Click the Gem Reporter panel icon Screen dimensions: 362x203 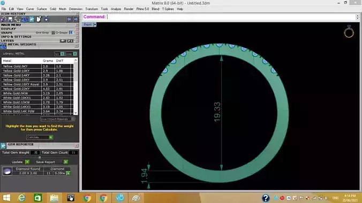click(3, 146)
